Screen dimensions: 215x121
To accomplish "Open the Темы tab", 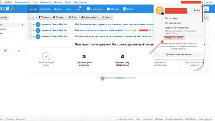I will tap(68, 9).
